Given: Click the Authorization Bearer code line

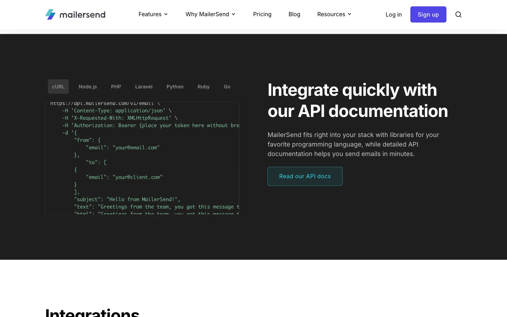Looking at the screenshot, I should [151, 125].
